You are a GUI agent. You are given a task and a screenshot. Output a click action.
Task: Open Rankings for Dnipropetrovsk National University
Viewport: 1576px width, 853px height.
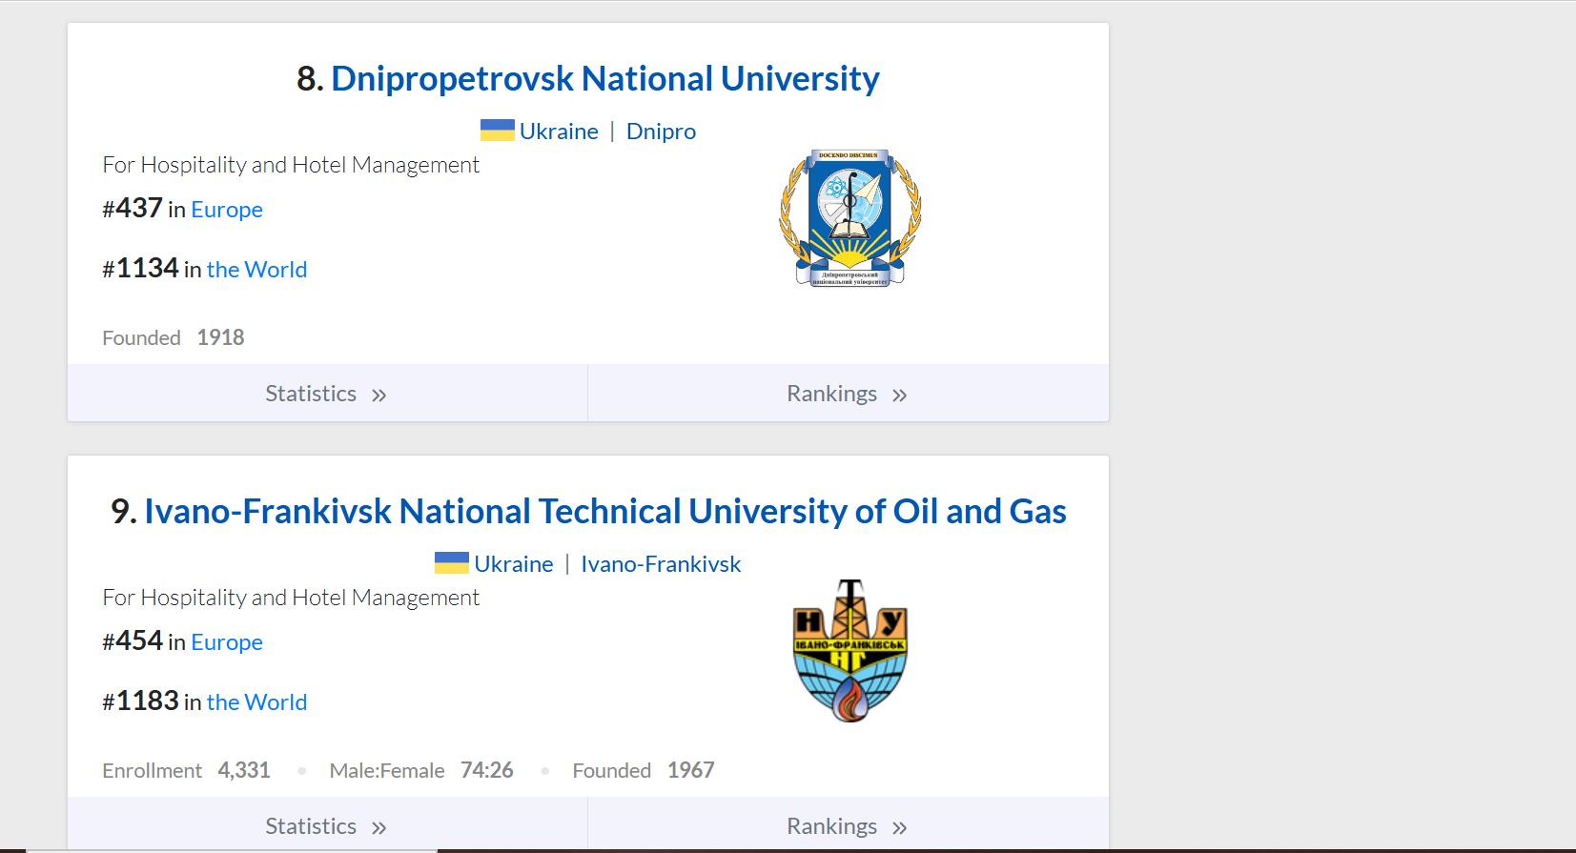tap(831, 394)
